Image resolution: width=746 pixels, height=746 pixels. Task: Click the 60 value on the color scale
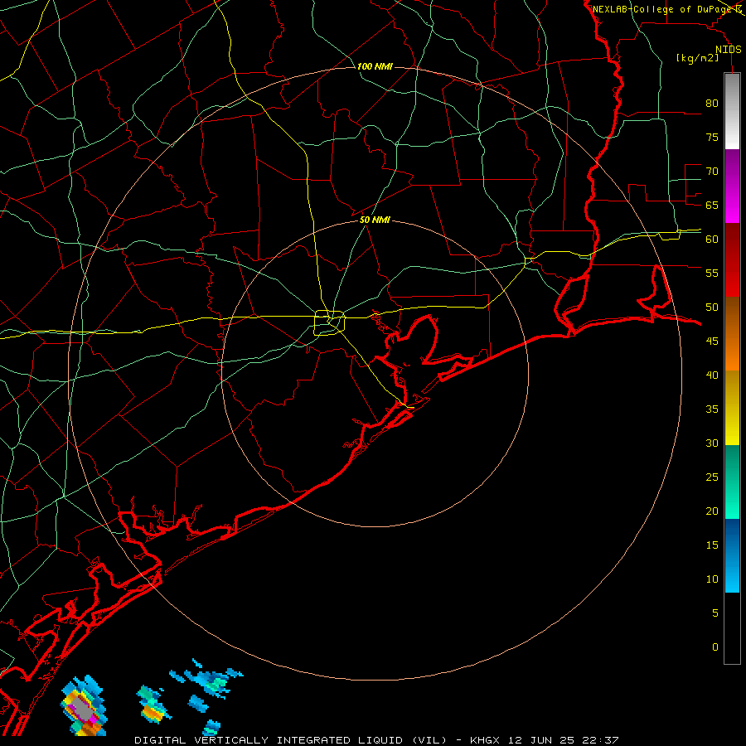(712, 240)
